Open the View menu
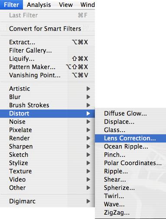Screen dimensions: 166x219 click(x=66, y=5)
